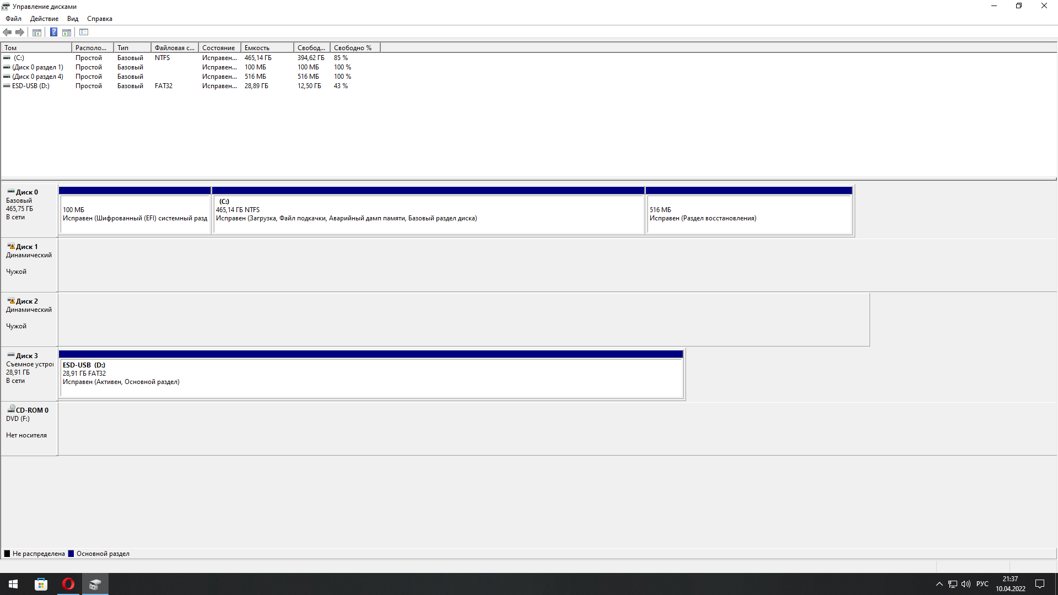Image resolution: width=1058 pixels, height=595 pixels.
Task: Sort by the Файловая система column header
Action: [x=174, y=48]
